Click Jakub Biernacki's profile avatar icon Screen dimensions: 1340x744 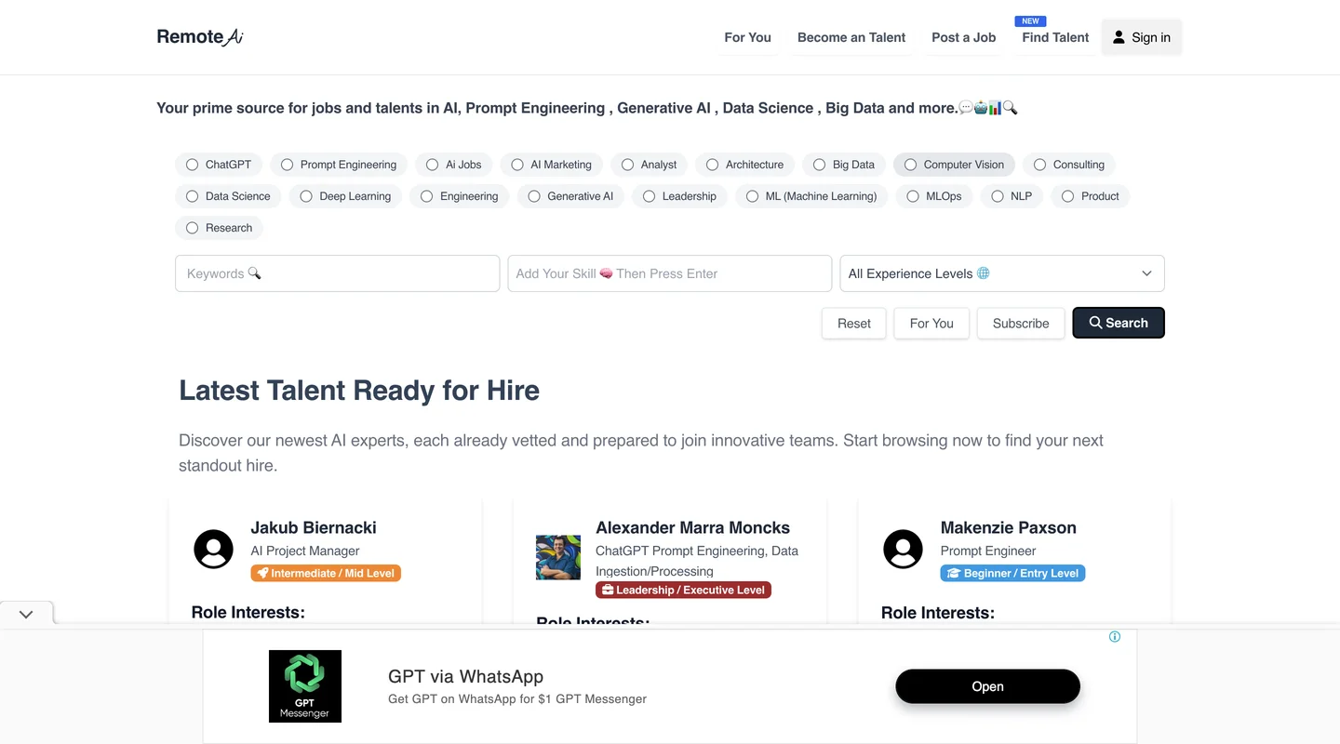(x=213, y=549)
